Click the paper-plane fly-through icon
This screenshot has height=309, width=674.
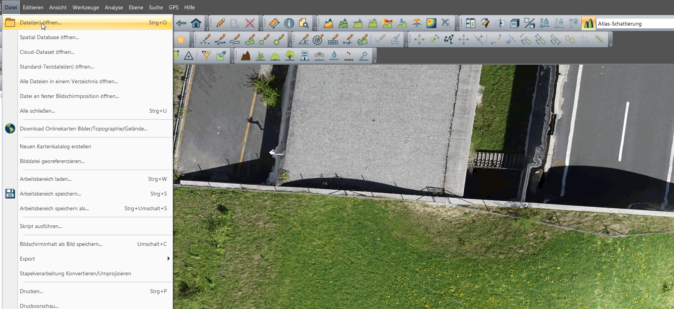(485, 23)
